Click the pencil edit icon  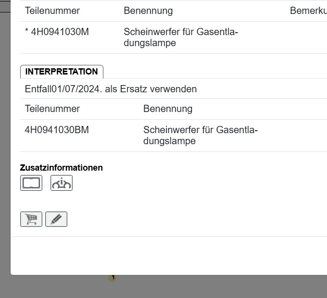(56, 219)
